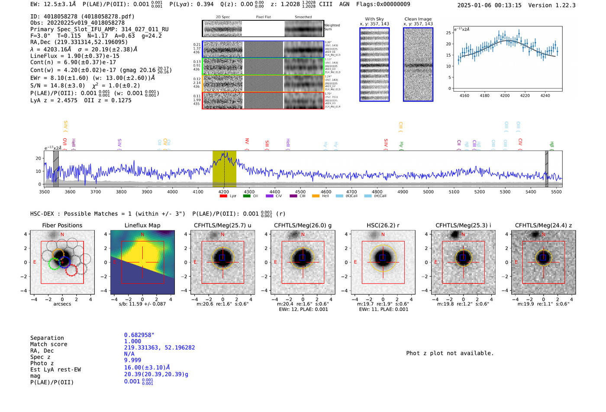The image size is (606, 412).
Task: Click the red SiII line marker
Action: tap(267, 145)
